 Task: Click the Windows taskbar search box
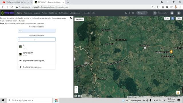coord(29,100)
